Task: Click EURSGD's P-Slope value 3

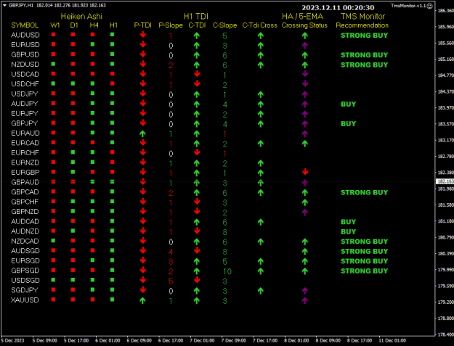Action: pyautogui.click(x=171, y=262)
